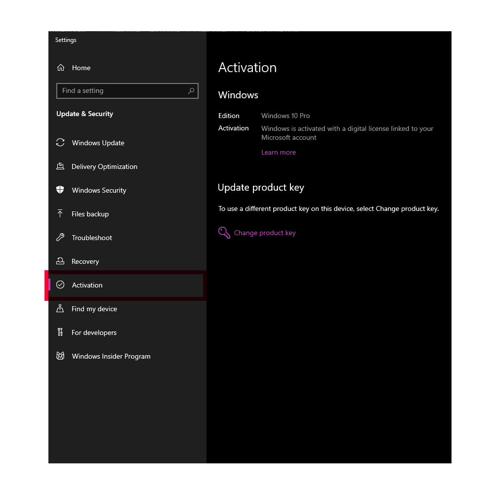Open the Learn more link
The height and width of the screenshot is (494, 494).
coord(279,152)
